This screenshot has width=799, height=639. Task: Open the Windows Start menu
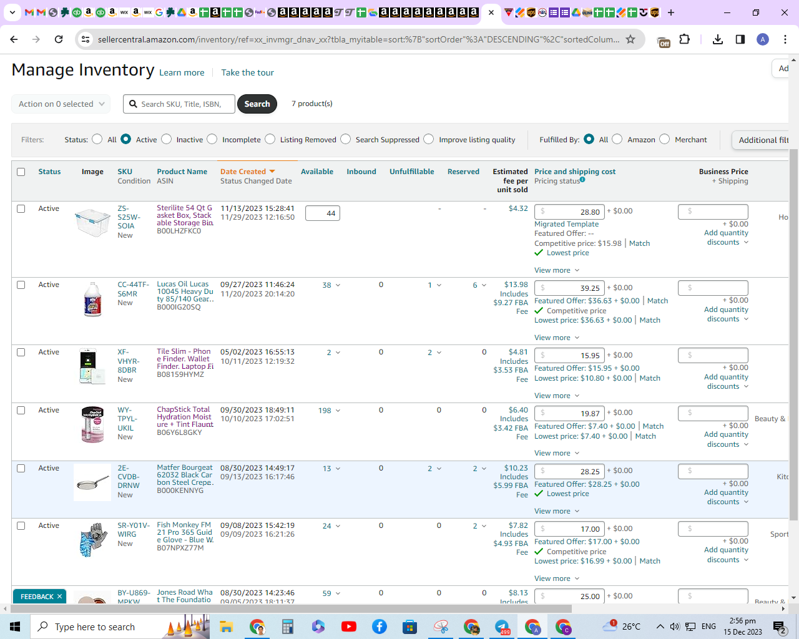pyautogui.click(x=15, y=627)
